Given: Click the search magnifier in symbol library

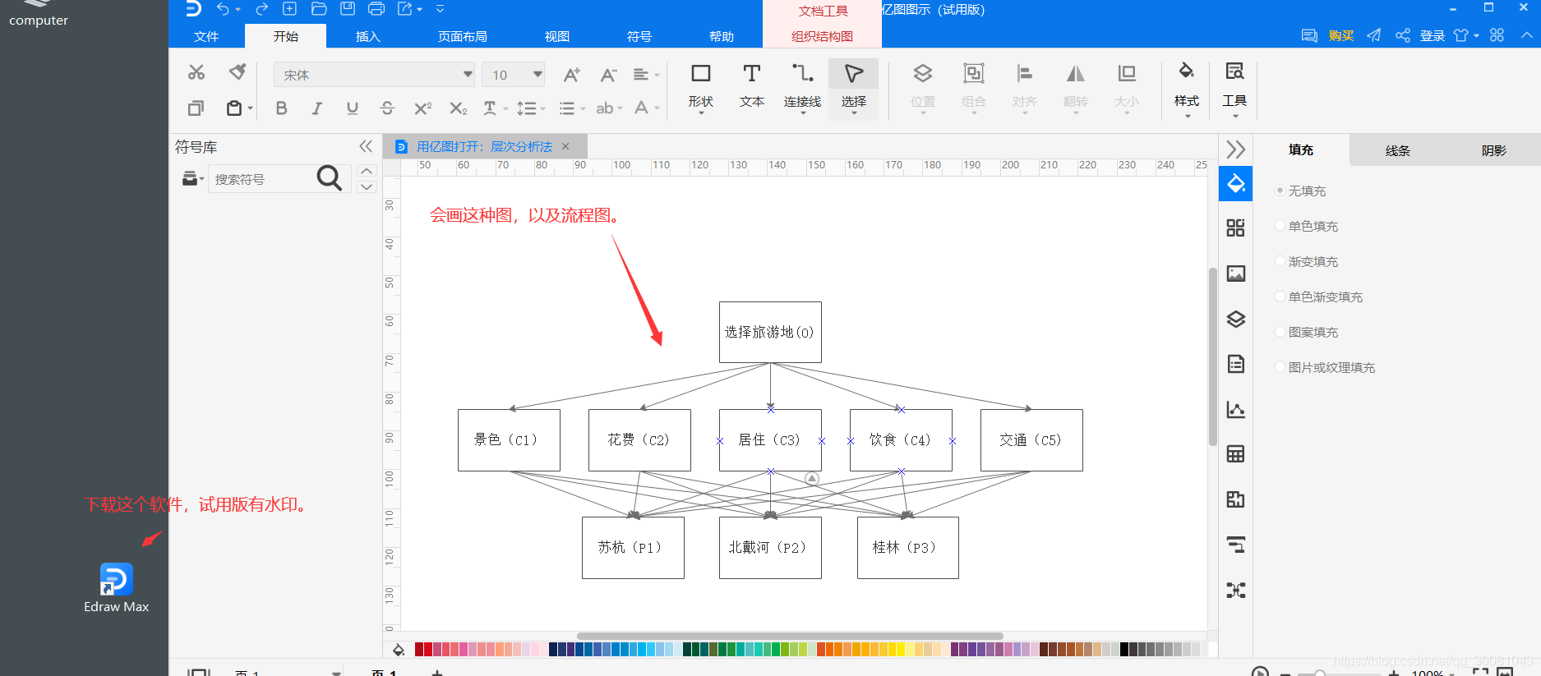Looking at the screenshot, I should pos(329,178).
